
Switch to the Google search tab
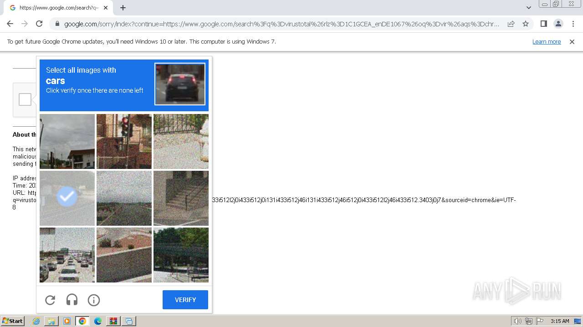(58, 8)
